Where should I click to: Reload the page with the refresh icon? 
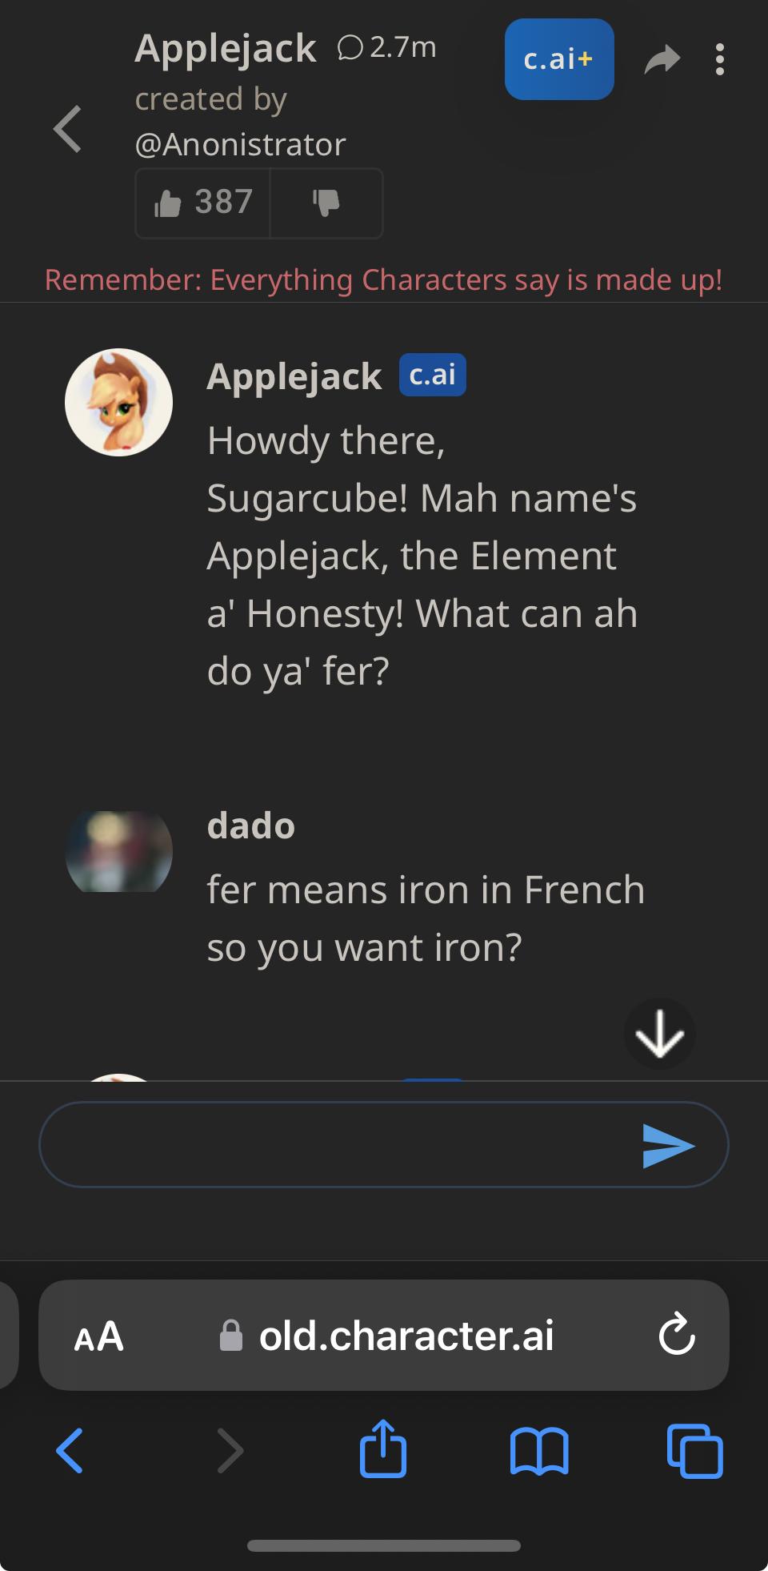pos(677,1335)
